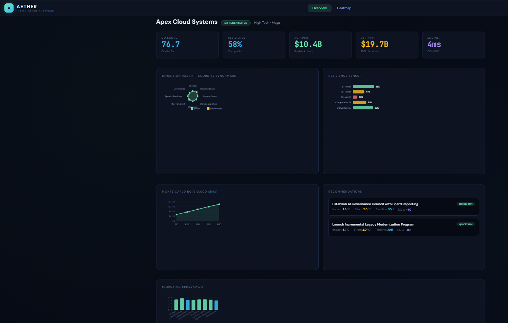508x323 pixels.
Task: Click the DQ Score 76.7 card
Action: click(187, 45)
